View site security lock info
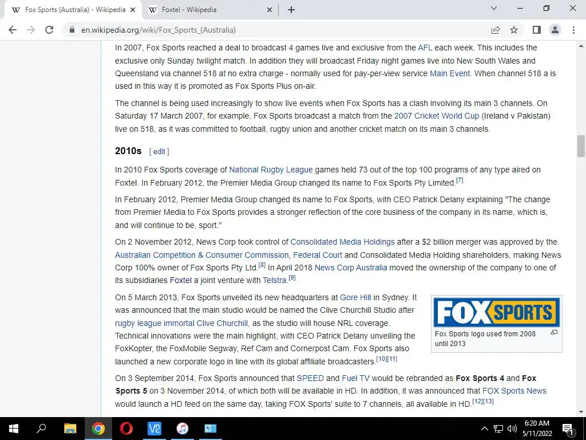 pyautogui.click(x=72, y=30)
